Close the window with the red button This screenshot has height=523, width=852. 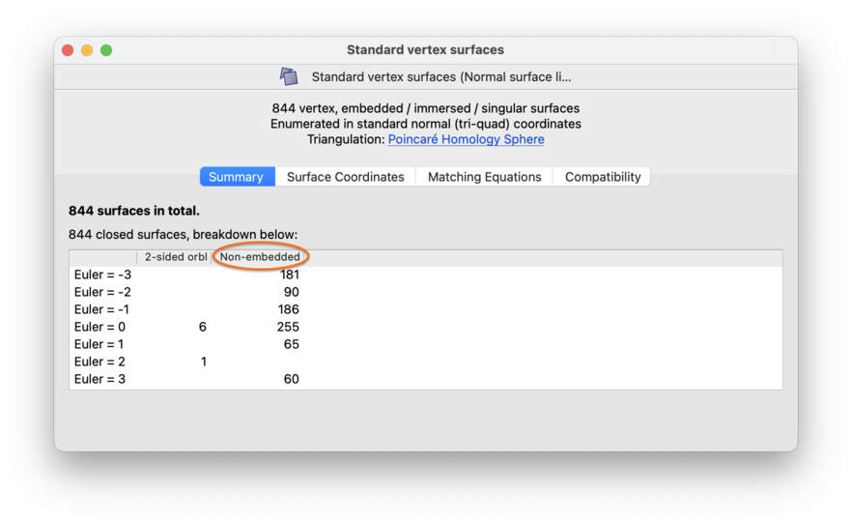coord(68,50)
